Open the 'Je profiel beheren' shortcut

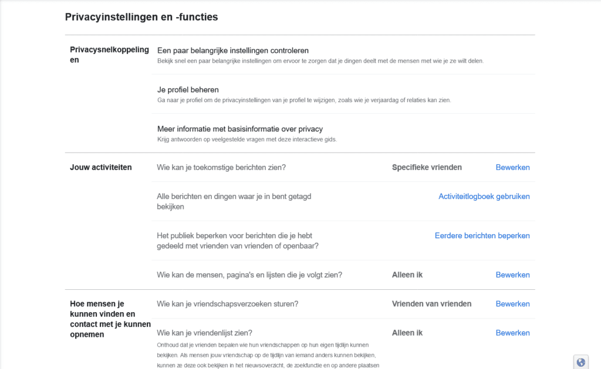click(188, 90)
